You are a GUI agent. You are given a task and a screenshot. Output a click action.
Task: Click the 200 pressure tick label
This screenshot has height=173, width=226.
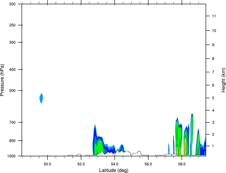pyautogui.click(x=12, y=4)
